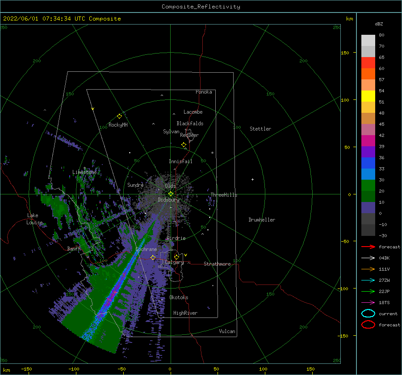Click the Drumheller label
Image resolution: width=402 pixels, height=375 pixels.
(262, 220)
